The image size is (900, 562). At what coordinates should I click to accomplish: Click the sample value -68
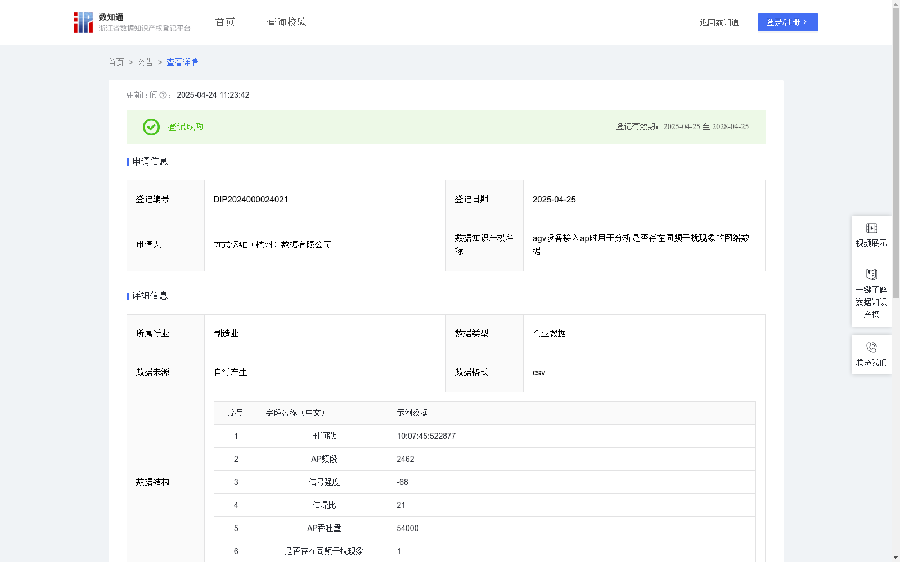402,482
